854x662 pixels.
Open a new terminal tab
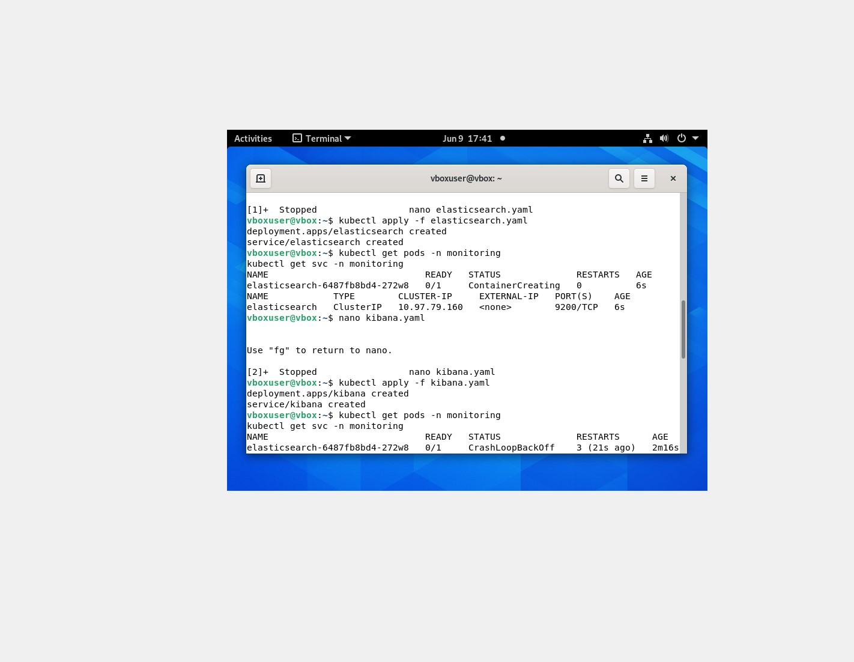[261, 178]
